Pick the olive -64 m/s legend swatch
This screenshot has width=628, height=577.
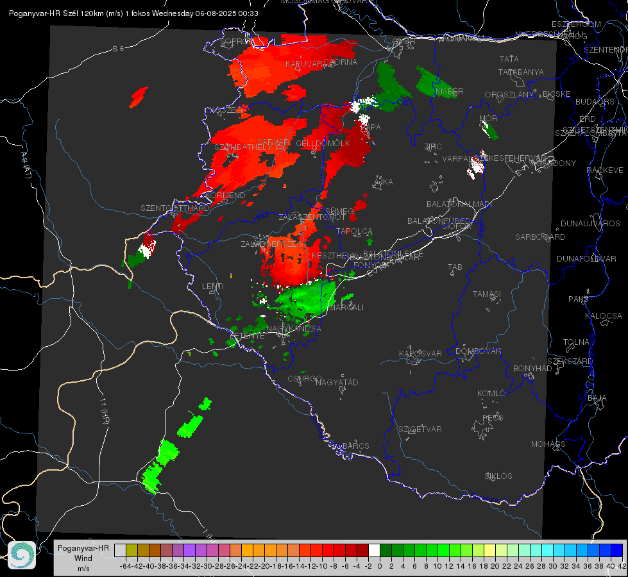coord(132,550)
